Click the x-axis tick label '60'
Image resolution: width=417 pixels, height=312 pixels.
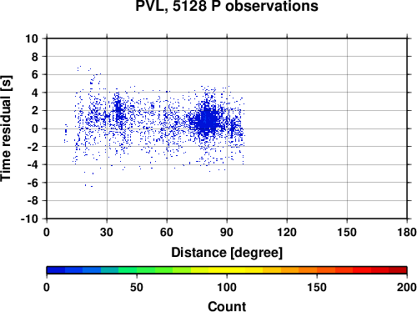167,232
